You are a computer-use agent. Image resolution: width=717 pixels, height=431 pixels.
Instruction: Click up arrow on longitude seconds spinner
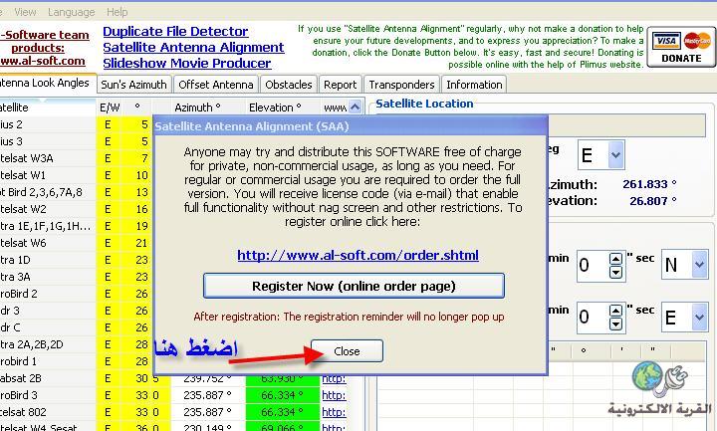pos(616,311)
